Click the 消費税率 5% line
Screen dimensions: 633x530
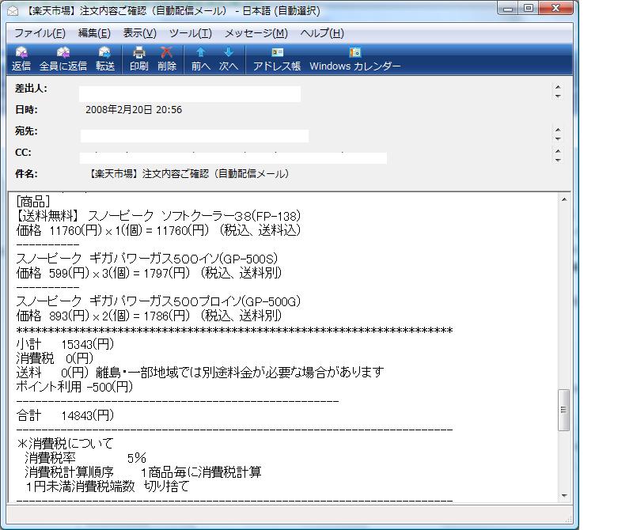click(x=85, y=458)
